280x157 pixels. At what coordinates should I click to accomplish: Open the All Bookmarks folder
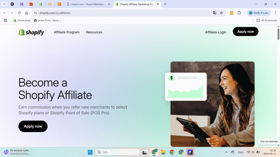267,20
